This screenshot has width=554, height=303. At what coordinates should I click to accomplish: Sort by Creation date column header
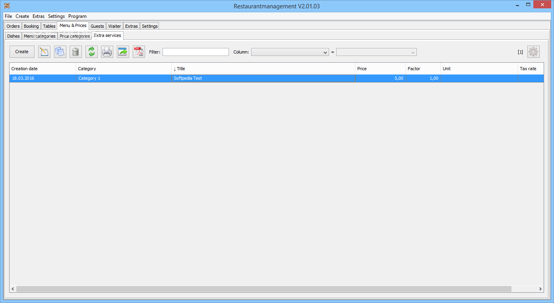pyautogui.click(x=43, y=69)
